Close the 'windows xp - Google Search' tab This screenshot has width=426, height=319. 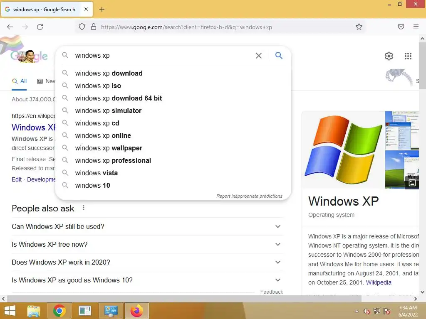(x=86, y=9)
